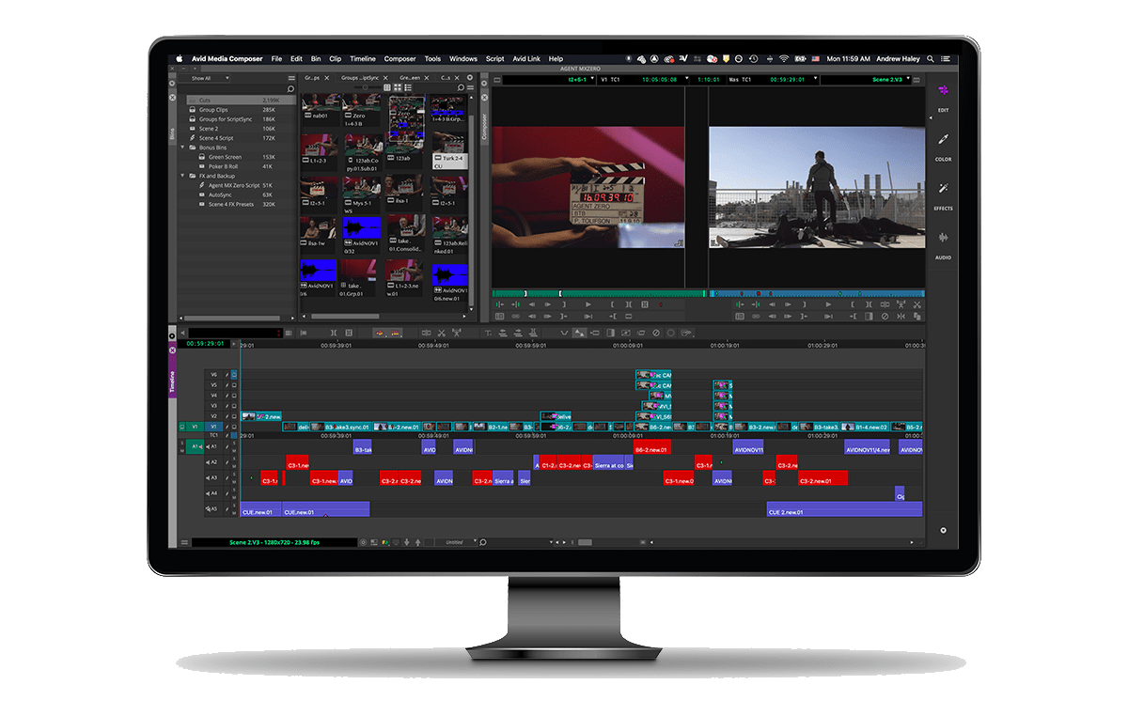Play the record monitor sequence
Screen dimensions: 1128x716
tap(828, 304)
